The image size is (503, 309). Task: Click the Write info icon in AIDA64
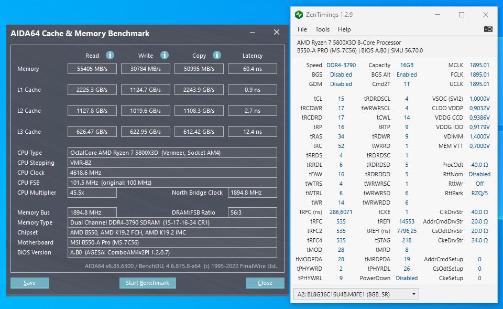[x=164, y=55]
